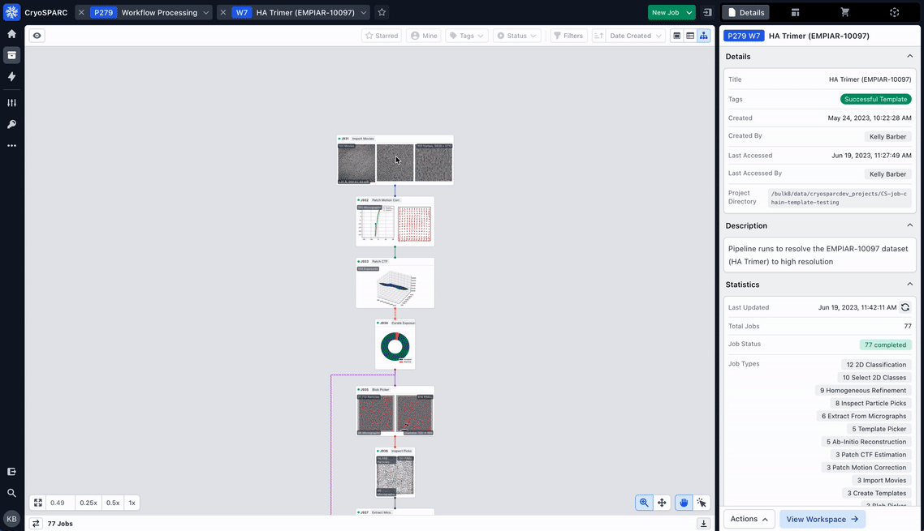Toggle the Starred filter
The image size is (924, 531).
point(381,36)
